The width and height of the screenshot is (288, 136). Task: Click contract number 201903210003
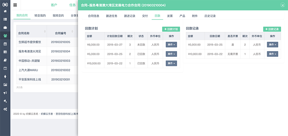(x=60, y=61)
